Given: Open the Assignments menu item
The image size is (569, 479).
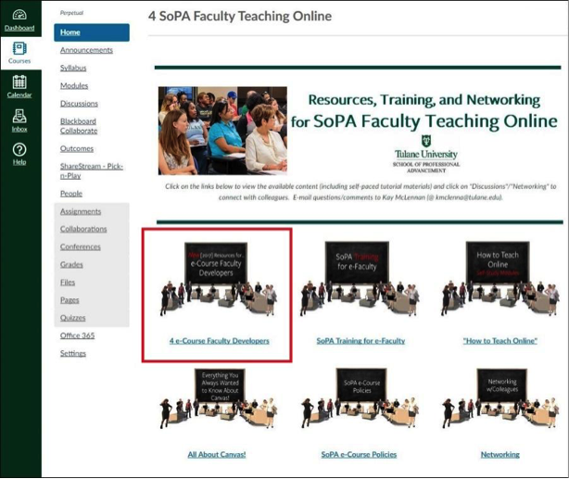Looking at the screenshot, I should click(x=81, y=211).
